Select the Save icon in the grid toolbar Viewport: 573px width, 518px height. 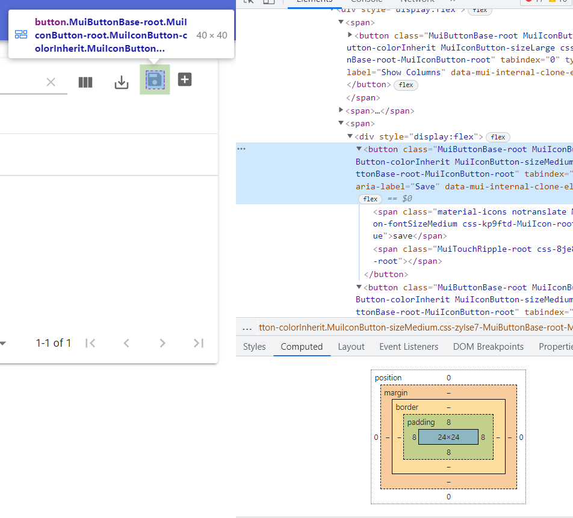[x=155, y=79]
